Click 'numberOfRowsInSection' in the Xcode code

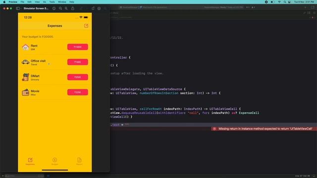click(x=159, y=93)
